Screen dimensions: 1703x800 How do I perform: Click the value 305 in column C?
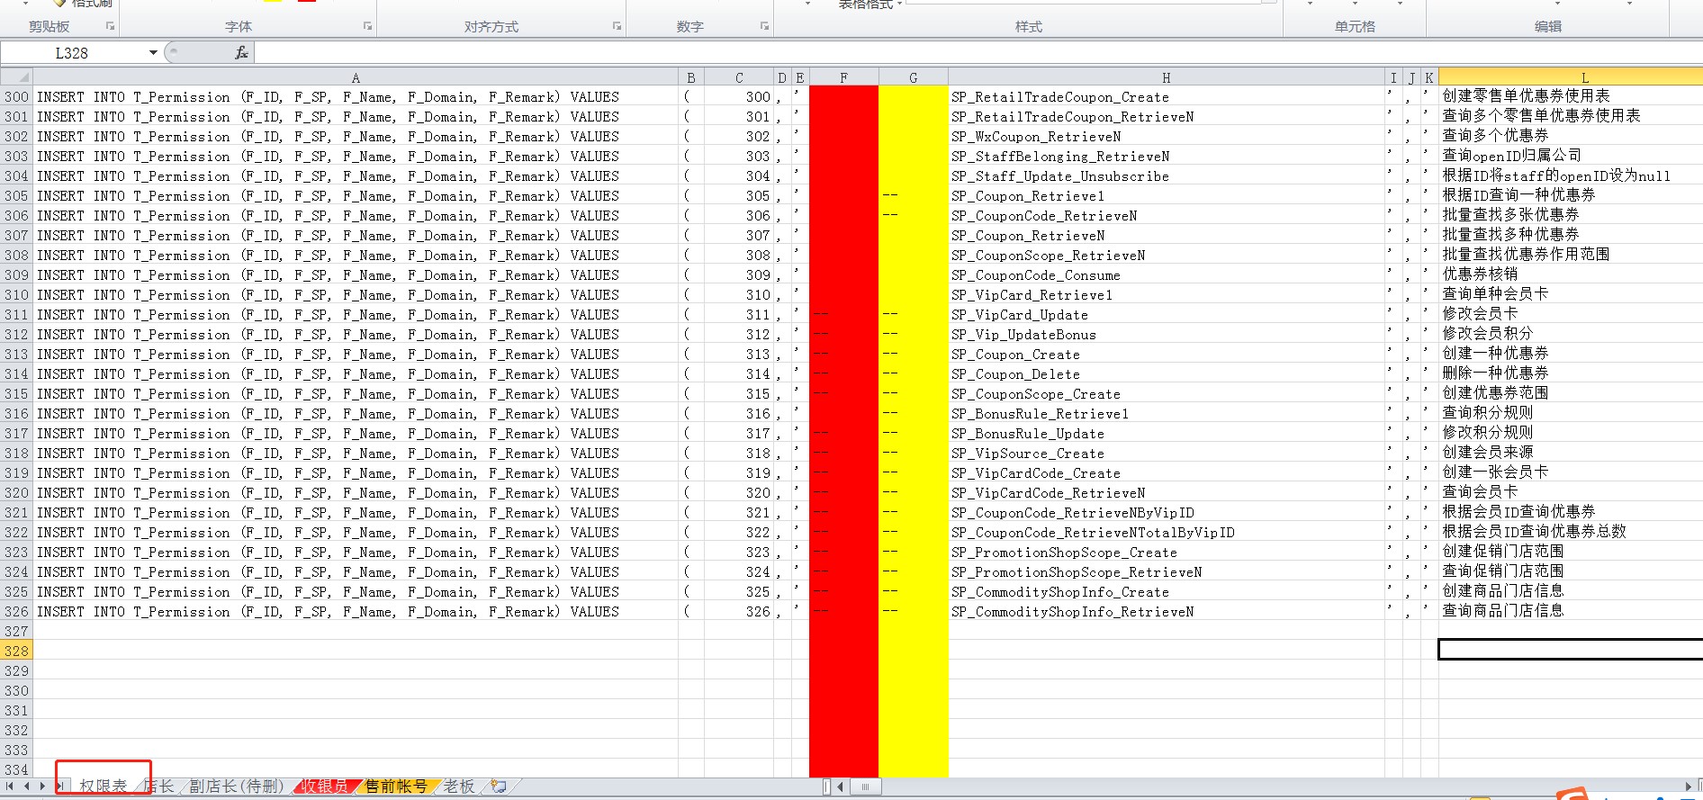click(x=739, y=196)
